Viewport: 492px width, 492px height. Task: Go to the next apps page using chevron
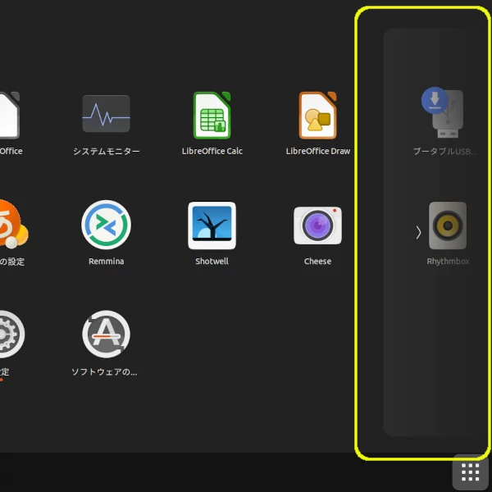point(418,233)
